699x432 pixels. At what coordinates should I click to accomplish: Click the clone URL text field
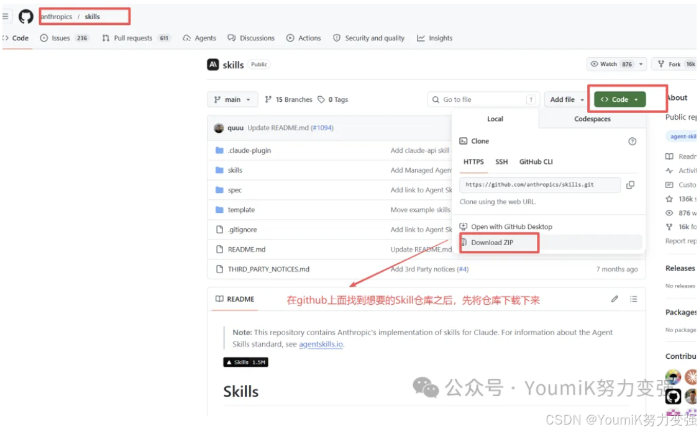click(x=540, y=184)
